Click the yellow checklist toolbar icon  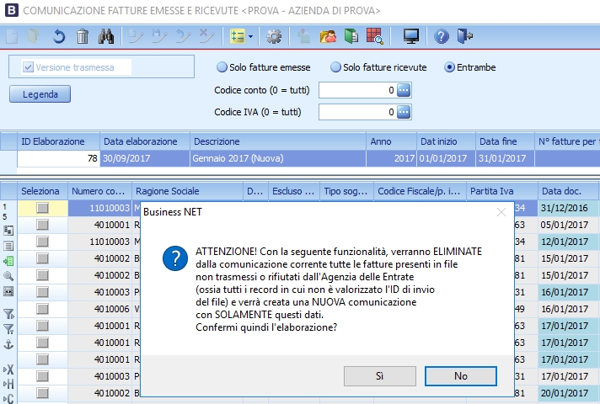(x=238, y=37)
